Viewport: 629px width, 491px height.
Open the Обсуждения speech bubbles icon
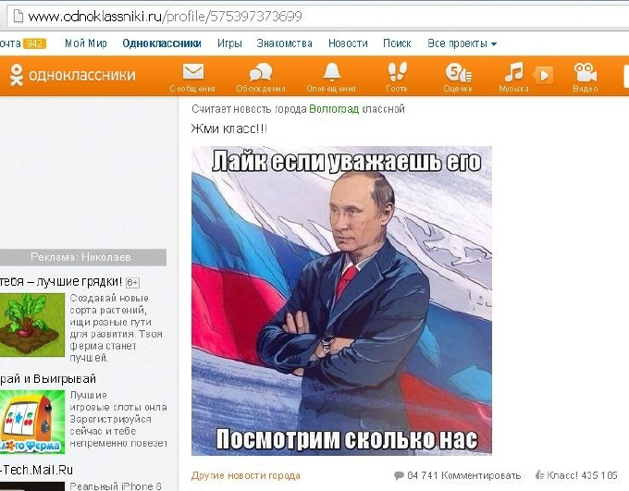(x=261, y=73)
